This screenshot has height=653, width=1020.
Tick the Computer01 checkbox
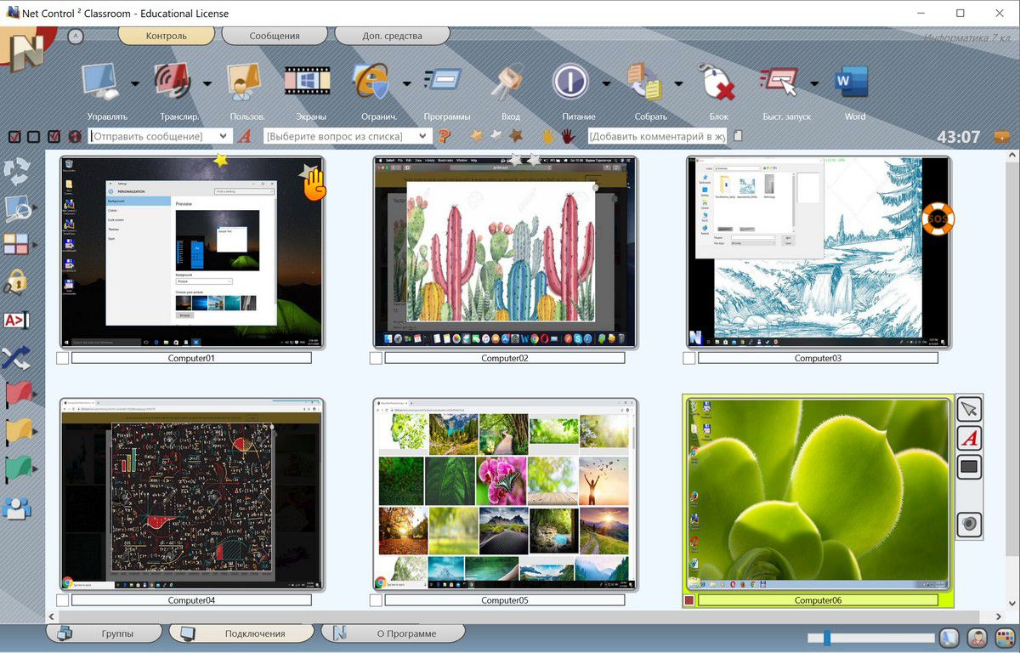click(x=63, y=359)
